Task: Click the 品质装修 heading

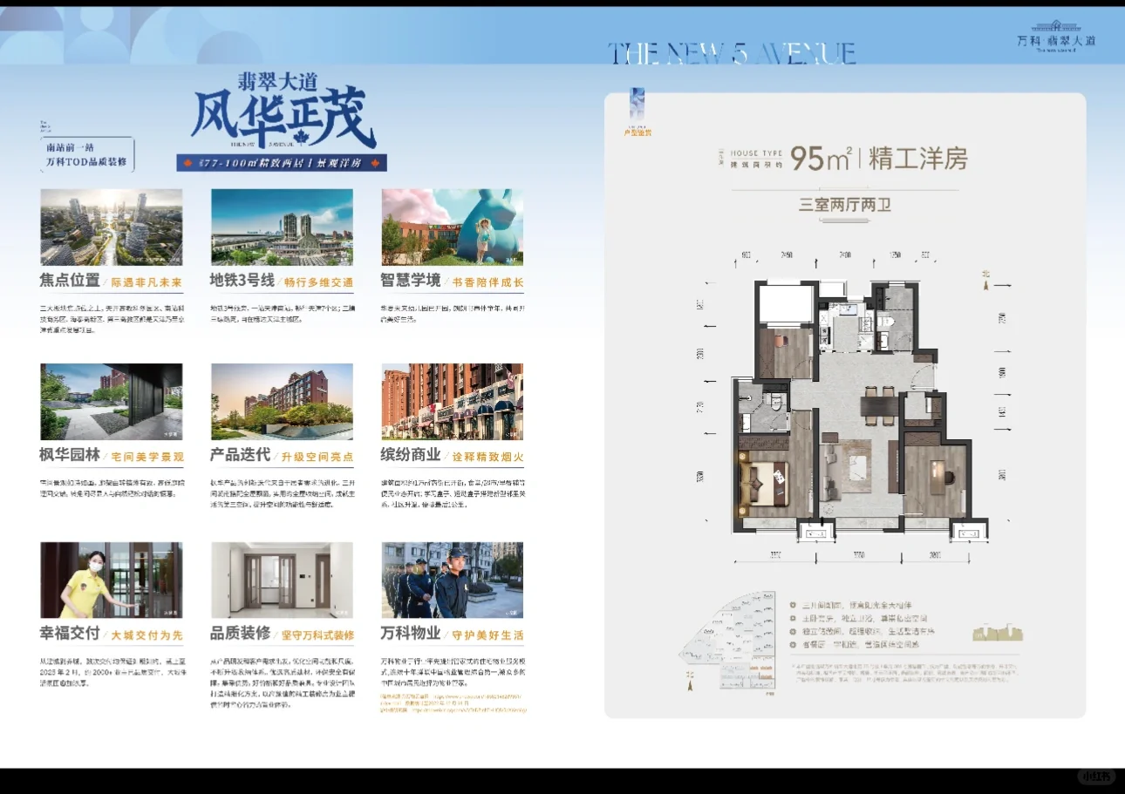Action: pos(241,635)
